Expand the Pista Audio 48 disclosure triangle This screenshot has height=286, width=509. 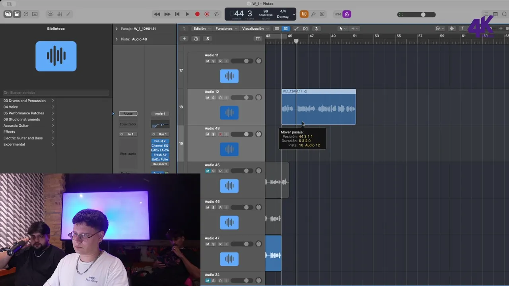tap(117, 39)
